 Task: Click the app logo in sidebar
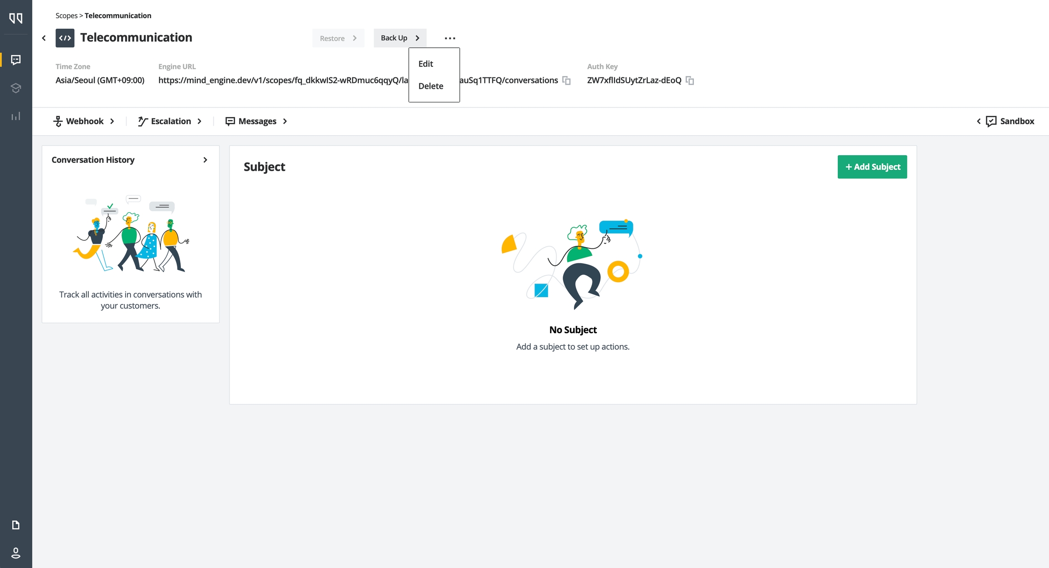coord(16,18)
